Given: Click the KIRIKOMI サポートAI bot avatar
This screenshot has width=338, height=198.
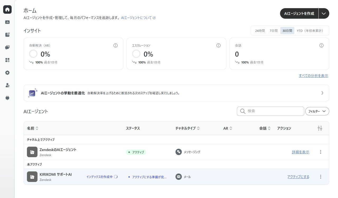Looking at the screenshot, I should point(32,177).
